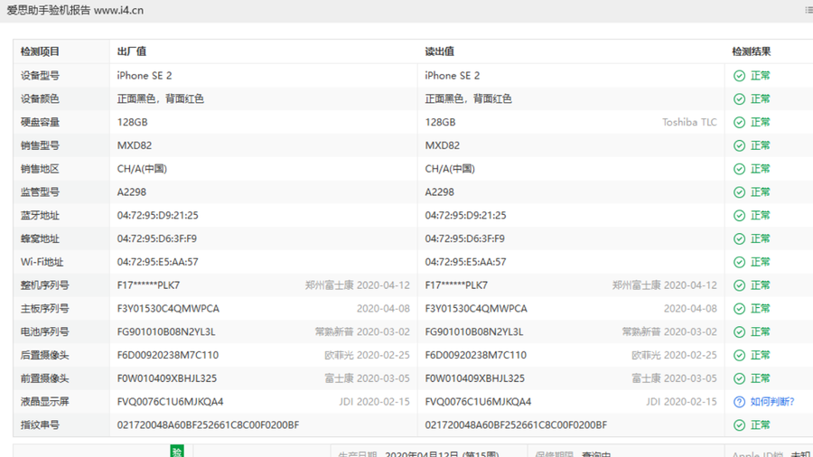Click the factory 郑州富士康 2020-04-12 note
813x457 pixels.
point(357,285)
